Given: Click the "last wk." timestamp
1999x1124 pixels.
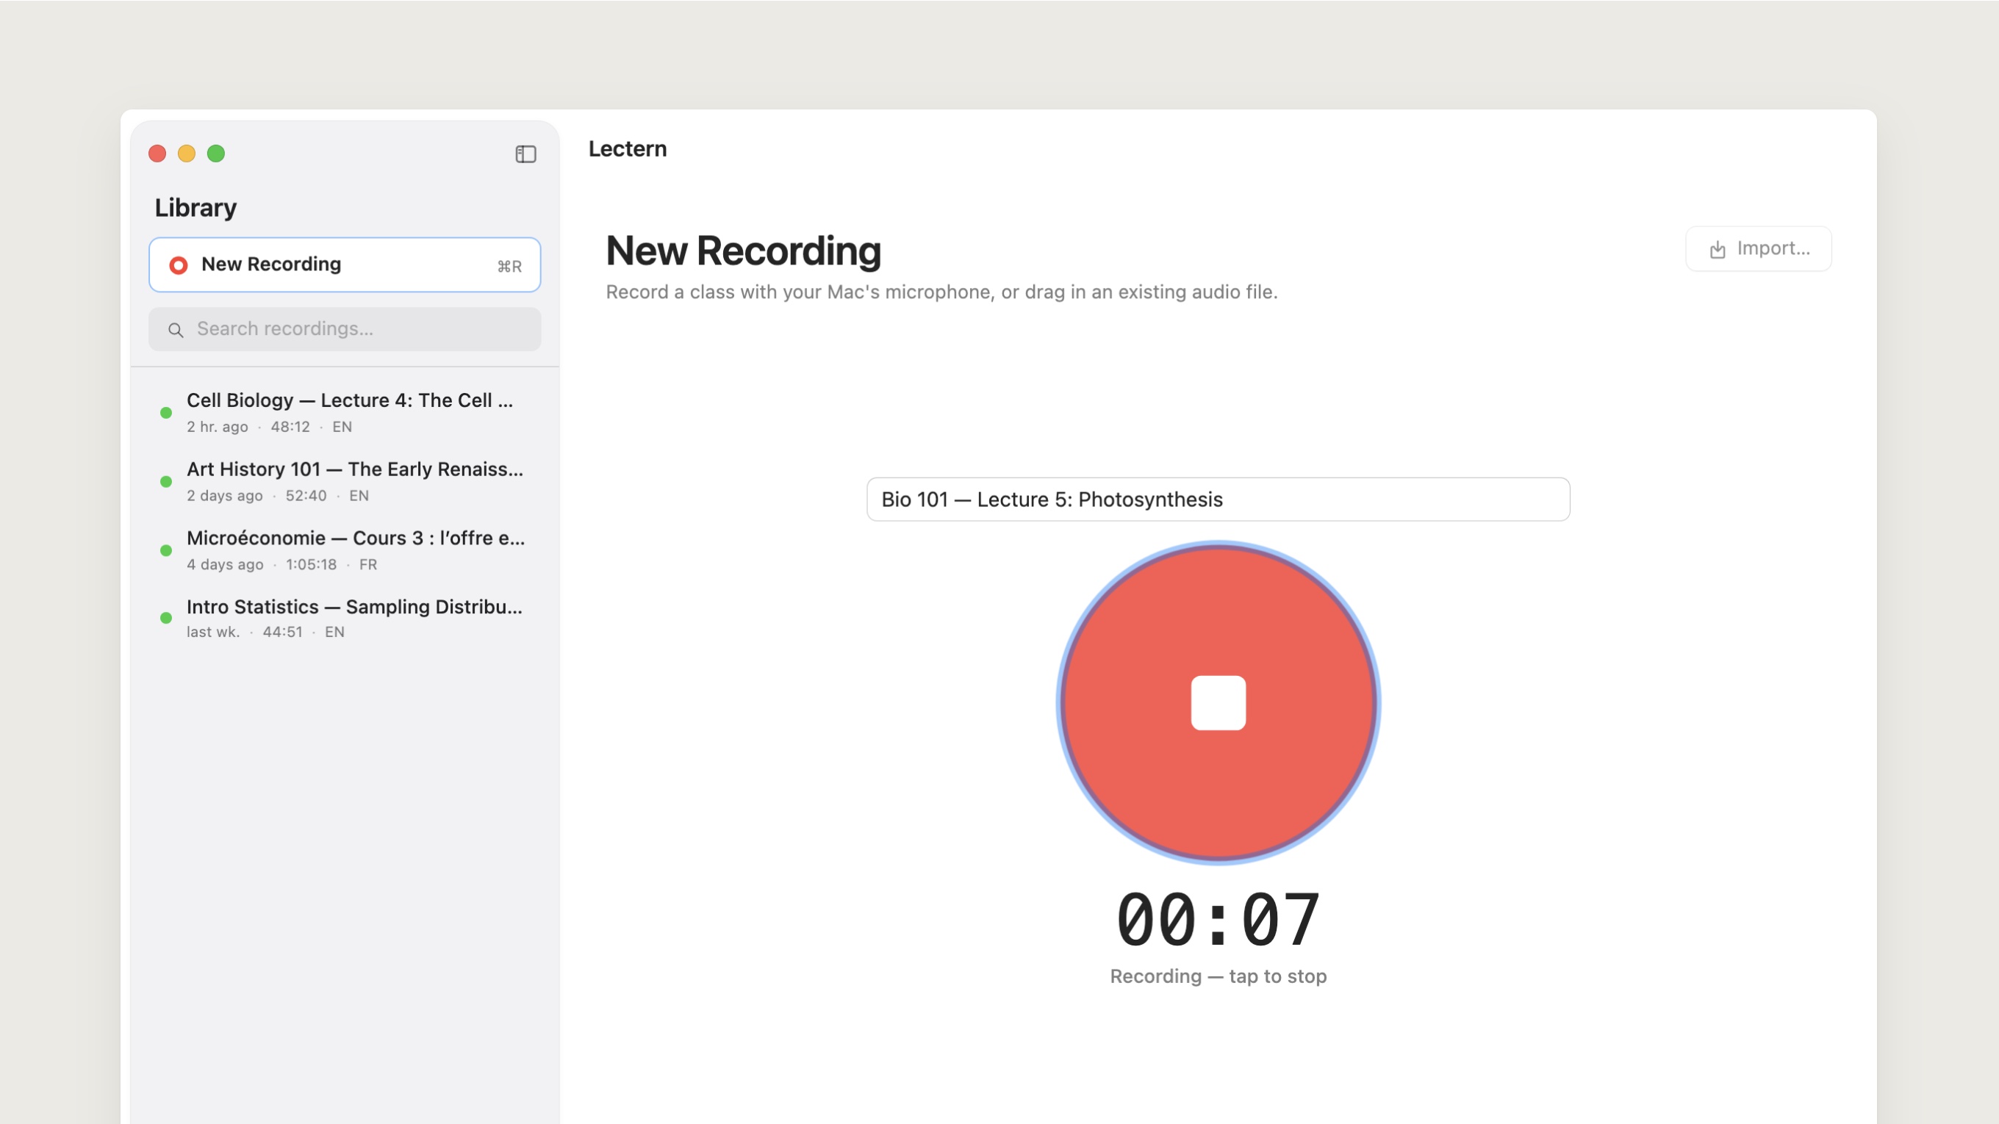Looking at the screenshot, I should 212,633.
